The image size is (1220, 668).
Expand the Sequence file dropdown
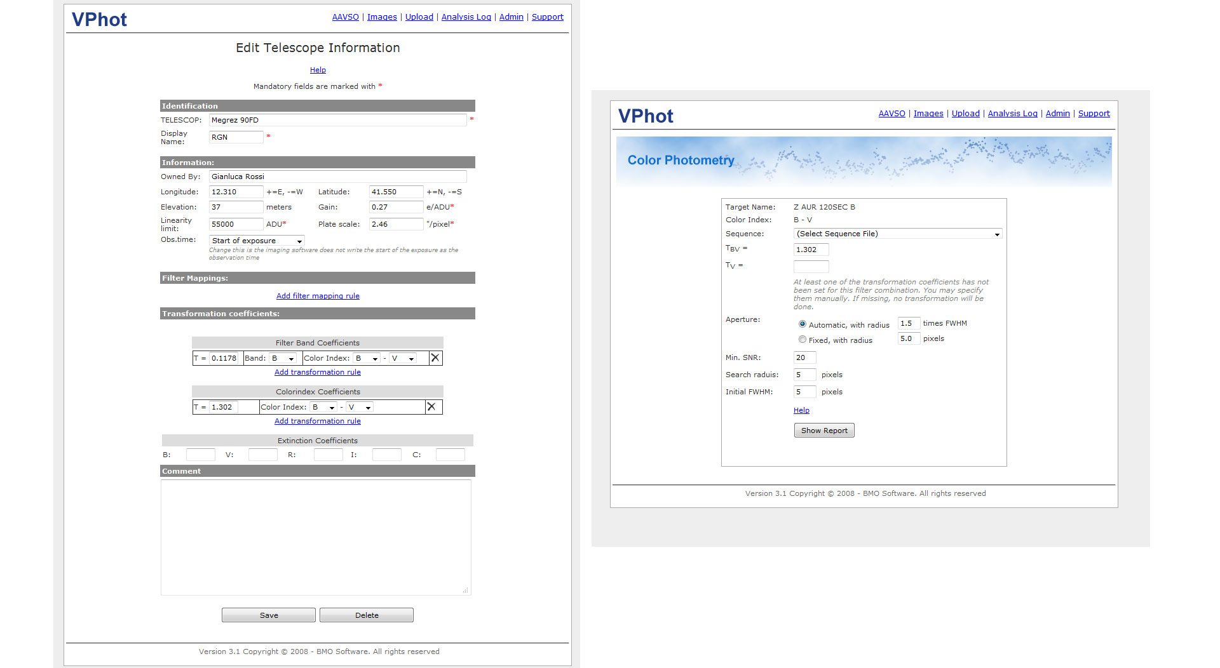(x=897, y=234)
